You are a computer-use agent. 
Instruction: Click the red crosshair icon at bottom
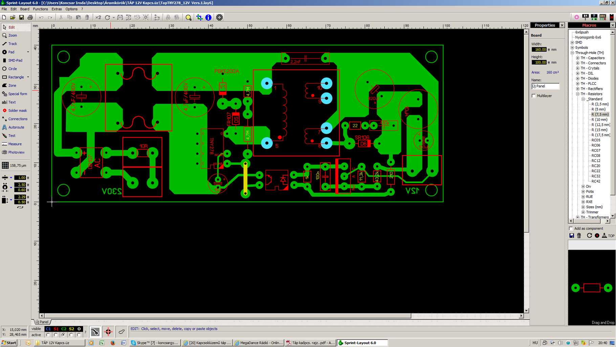click(108, 332)
